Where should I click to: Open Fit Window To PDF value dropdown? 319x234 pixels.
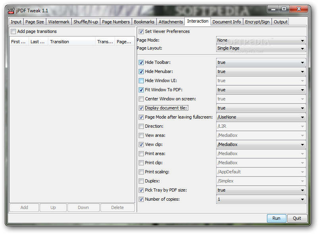[x=261, y=90]
